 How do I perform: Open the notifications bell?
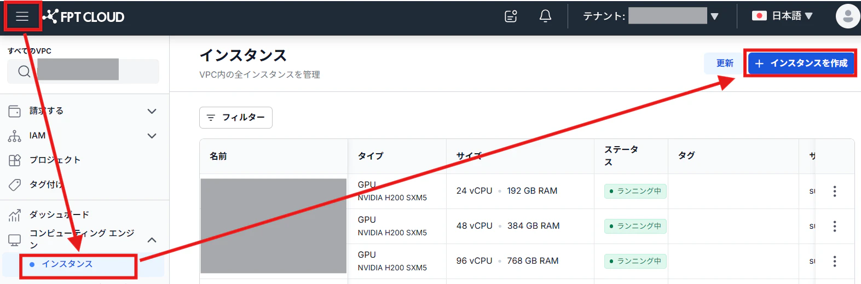click(545, 16)
